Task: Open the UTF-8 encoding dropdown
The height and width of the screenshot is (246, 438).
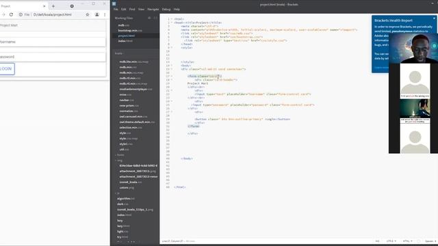Action: 391,241
